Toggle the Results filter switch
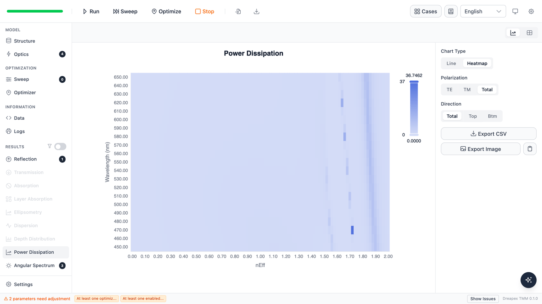This screenshot has height=304, width=542. pyautogui.click(x=60, y=146)
